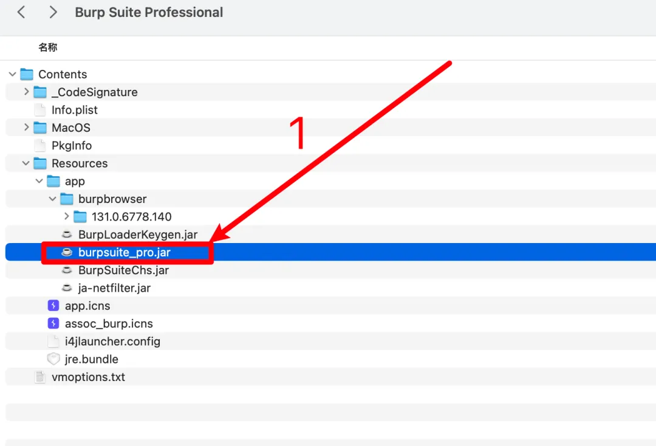Click the i4jlauncher.config file icon
The height and width of the screenshot is (446, 656).
click(x=53, y=341)
